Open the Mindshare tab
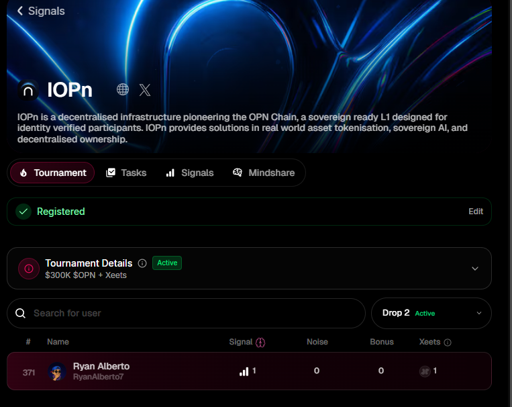Screen dimensions: 512x407 [264, 173]
